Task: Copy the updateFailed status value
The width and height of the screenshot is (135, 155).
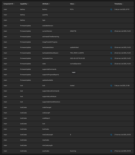Action: click(111, 47)
